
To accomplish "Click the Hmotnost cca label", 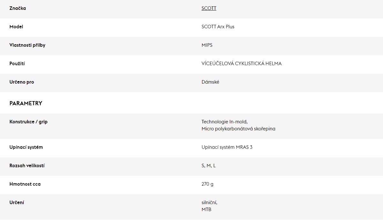I will pos(25,184).
